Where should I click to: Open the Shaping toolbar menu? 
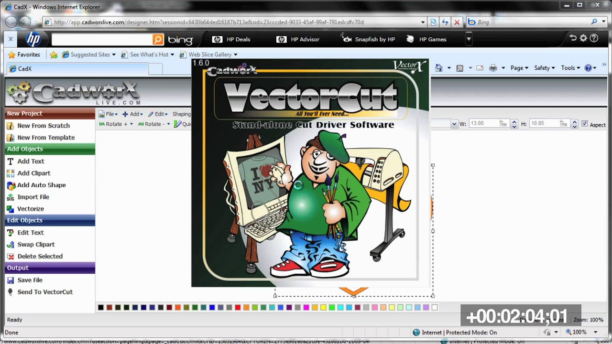click(x=182, y=114)
